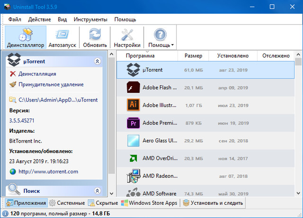The height and width of the screenshot is (218, 303).
Task: Open the Деинсталлятор toolbar section
Action: pos(26,37)
